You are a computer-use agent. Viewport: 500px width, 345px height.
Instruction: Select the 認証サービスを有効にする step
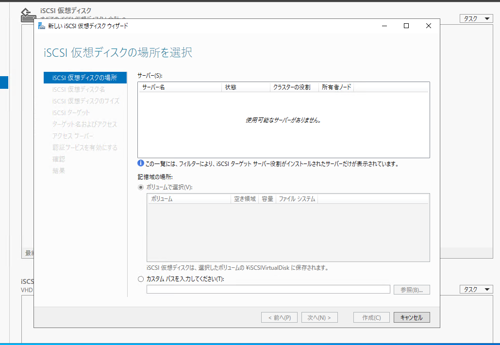click(85, 148)
